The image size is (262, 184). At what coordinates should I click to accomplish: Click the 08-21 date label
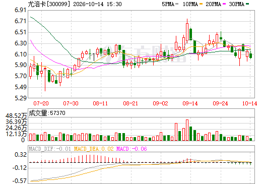[130, 103]
